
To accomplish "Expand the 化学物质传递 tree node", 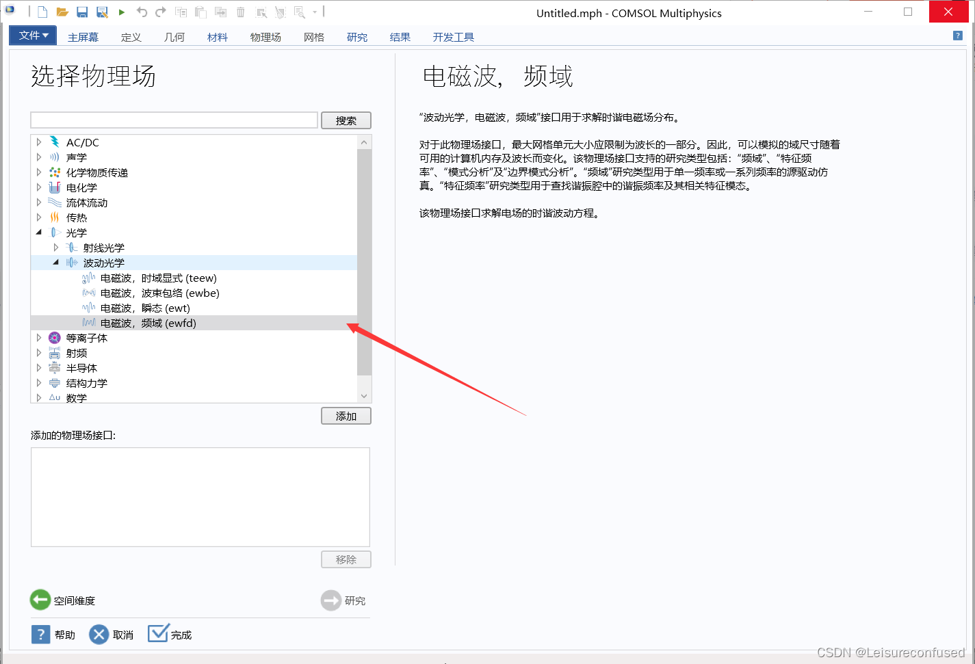I will click(39, 172).
